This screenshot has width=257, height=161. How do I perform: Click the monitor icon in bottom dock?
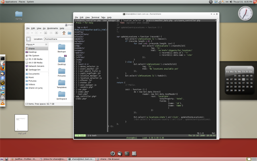click(127, 153)
